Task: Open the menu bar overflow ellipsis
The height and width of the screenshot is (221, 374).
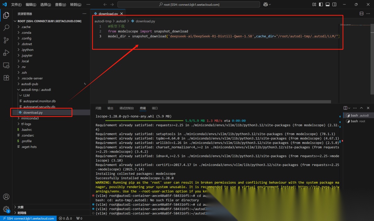Action: coord(89,4)
